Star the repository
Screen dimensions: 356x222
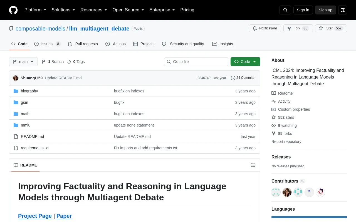(x=331, y=28)
